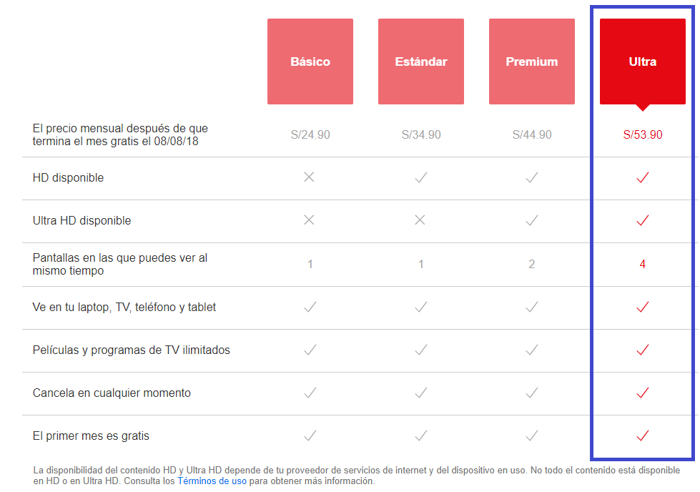Click the Básico price S/24.90
Image resolution: width=700 pixels, height=492 pixels.
click(x=310, y=134)
